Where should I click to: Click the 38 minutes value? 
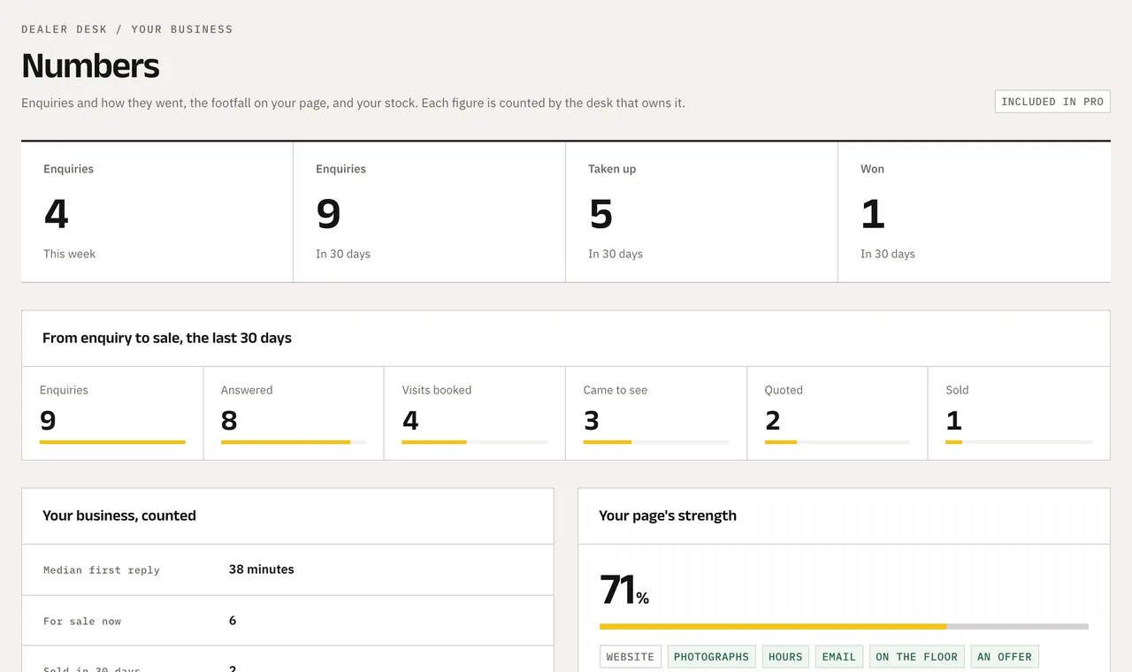(261, 569)
